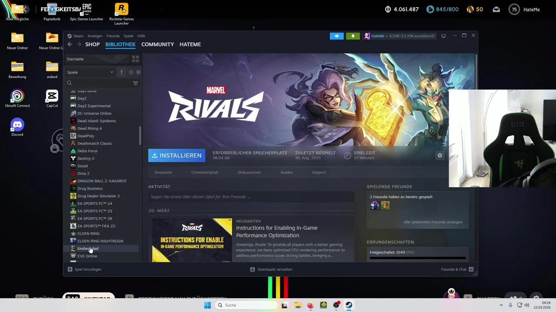Image resolution: width=556 pixels, height=312 pixels.
Task: Click the blue INSTALLIEREN button
Action: point(177,155)
